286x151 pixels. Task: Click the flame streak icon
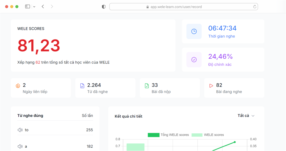tap(18, 86)
